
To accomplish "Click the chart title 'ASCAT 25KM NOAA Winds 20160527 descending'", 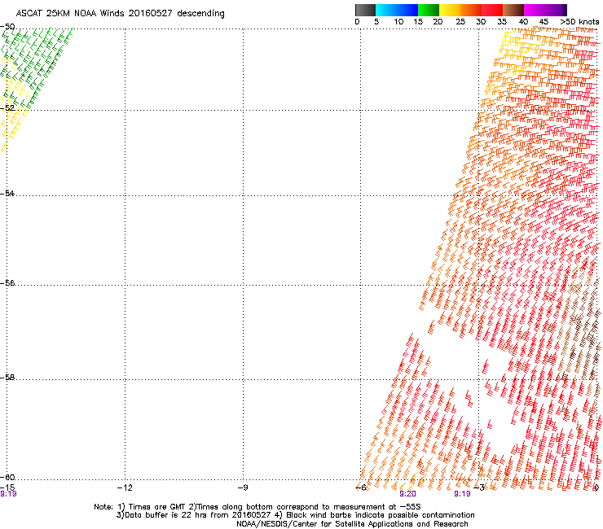I will 120,14.
